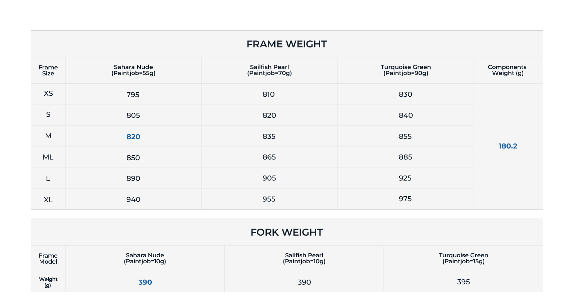Click the Sailfish Pearl Paintjob=70g column header
Screen dimensions: 573x297
point(269,70)
